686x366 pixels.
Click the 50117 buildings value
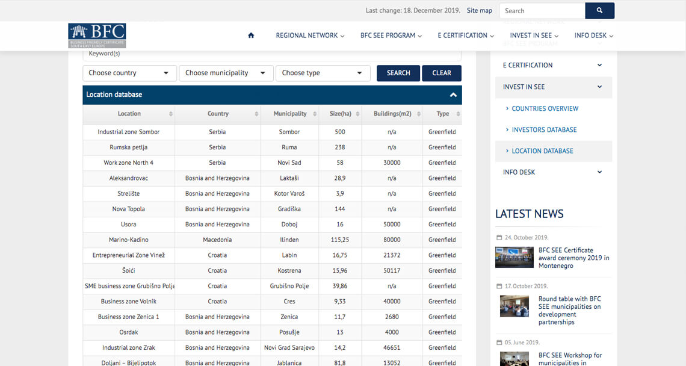(392, 270)
